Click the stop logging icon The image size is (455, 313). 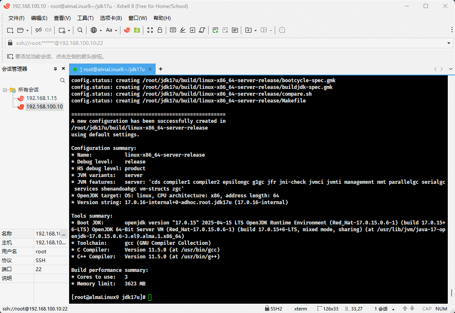pyautogui.click(x=225, y=30)
